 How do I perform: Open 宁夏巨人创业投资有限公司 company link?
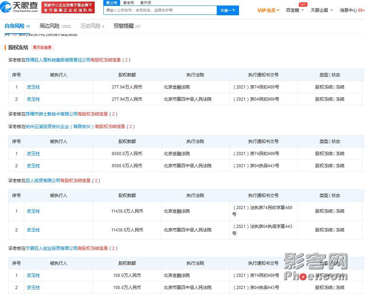point(52,248)
